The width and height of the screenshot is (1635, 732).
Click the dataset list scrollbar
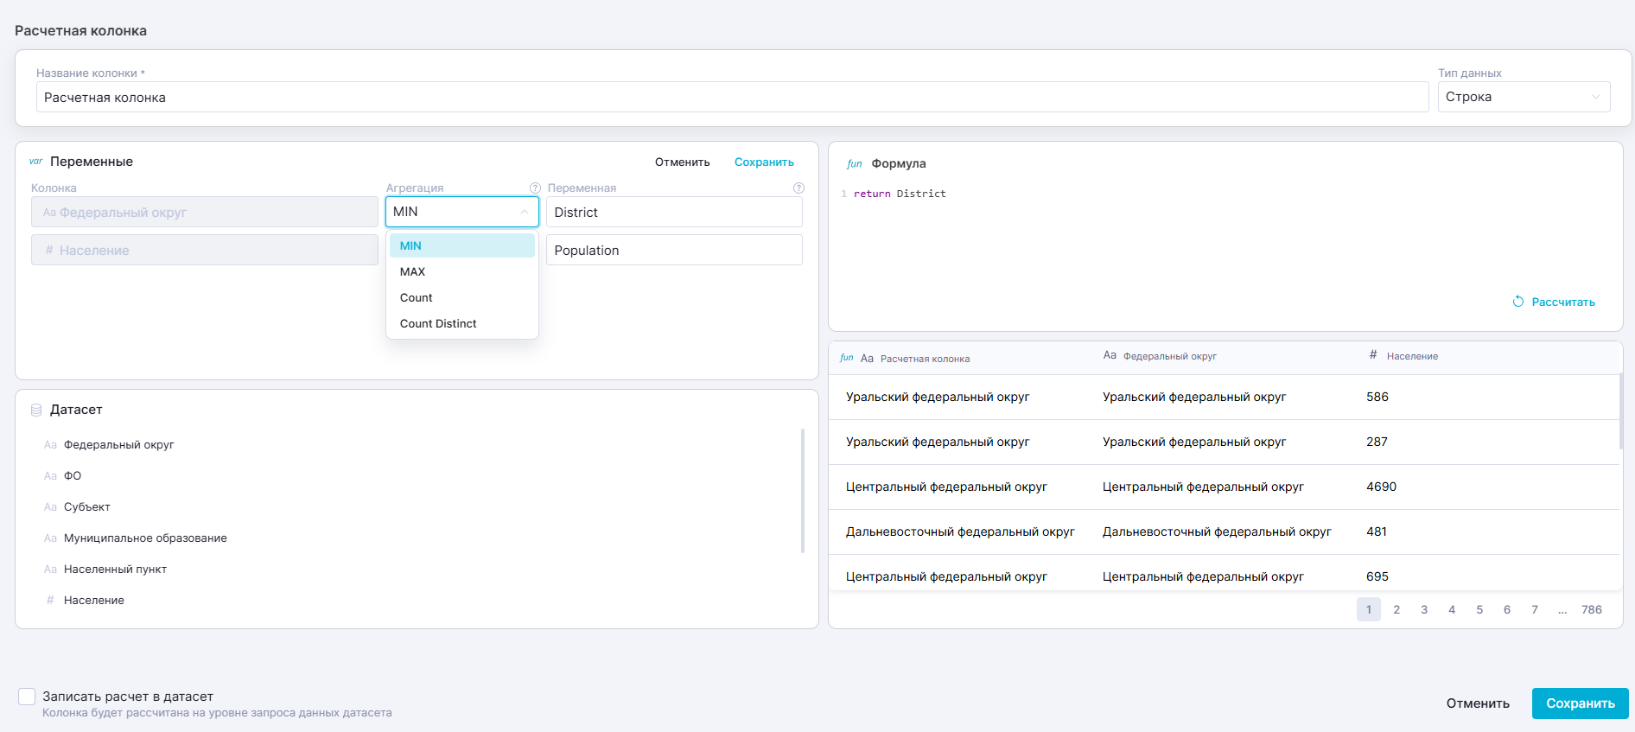point(802,490)
